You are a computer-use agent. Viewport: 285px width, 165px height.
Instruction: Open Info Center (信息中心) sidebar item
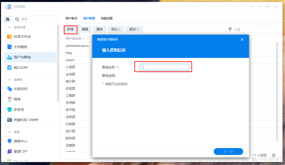click(30, 141)
